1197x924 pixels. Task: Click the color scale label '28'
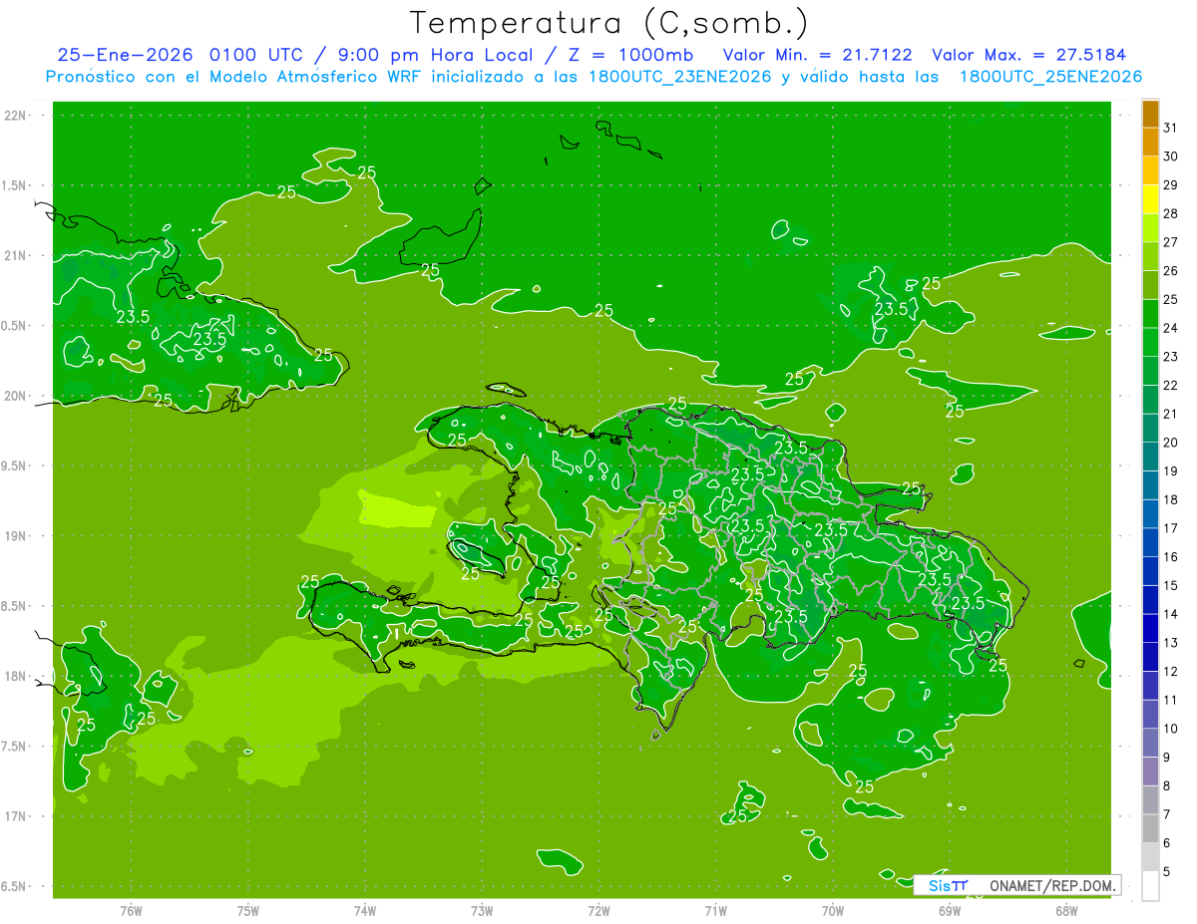1170,213
